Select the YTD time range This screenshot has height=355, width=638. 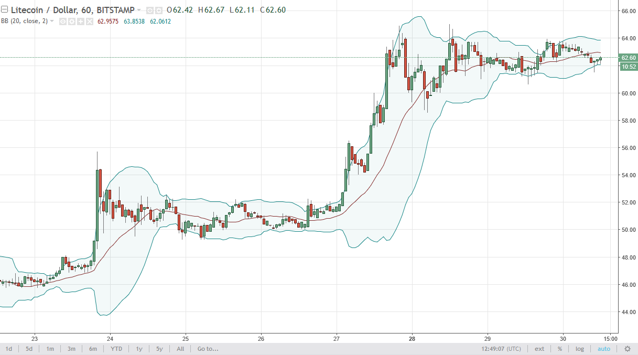(x=116, y=349)
